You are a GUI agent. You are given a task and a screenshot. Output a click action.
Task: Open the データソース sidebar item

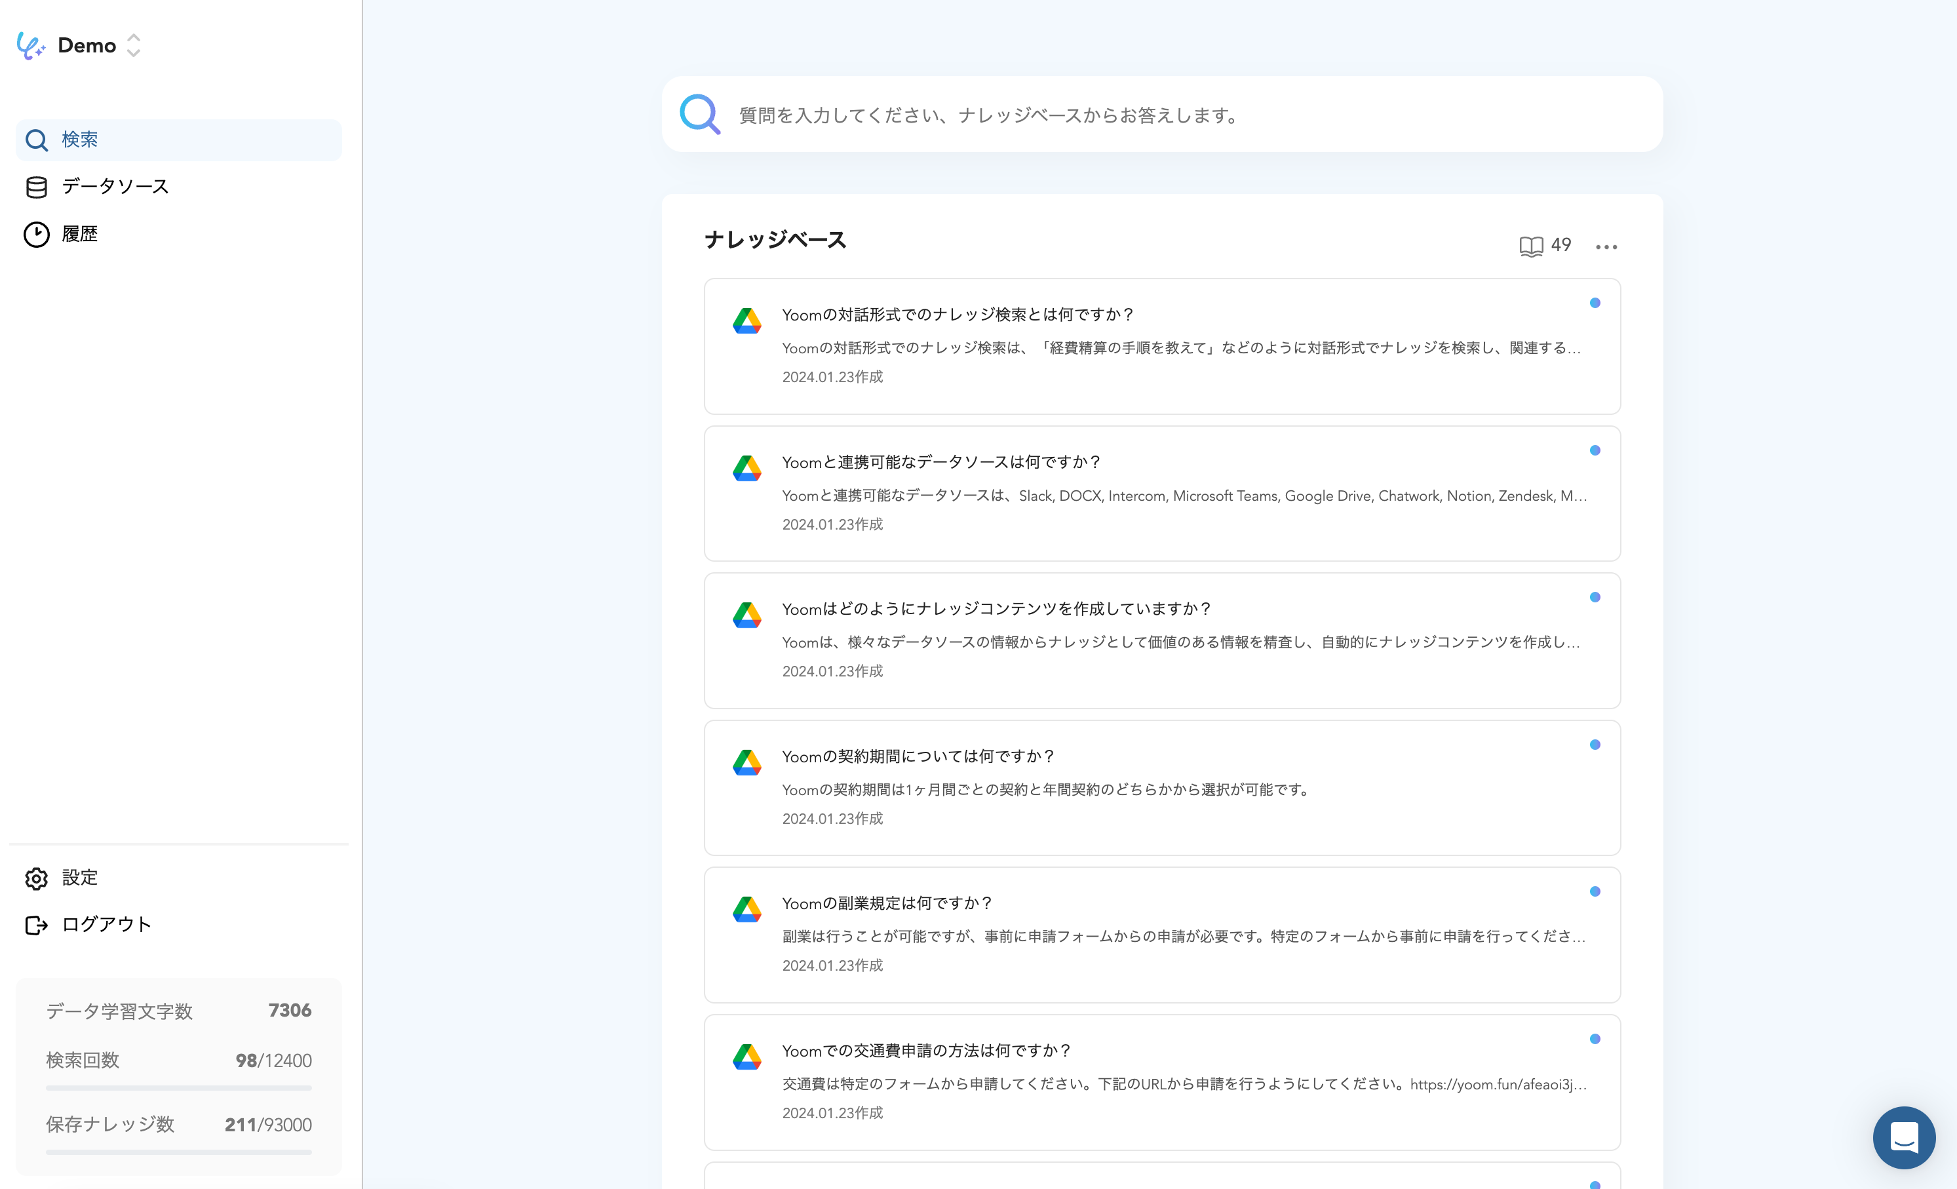pos(115,187)
